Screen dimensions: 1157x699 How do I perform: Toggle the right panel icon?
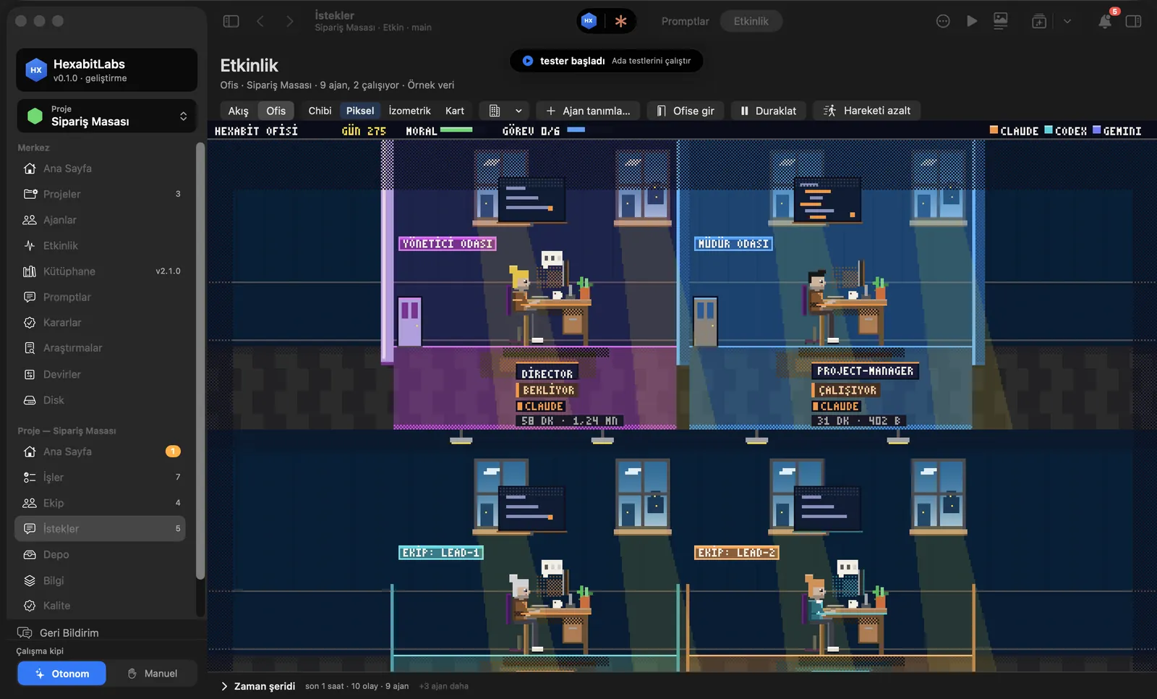tap(1133, 21)
